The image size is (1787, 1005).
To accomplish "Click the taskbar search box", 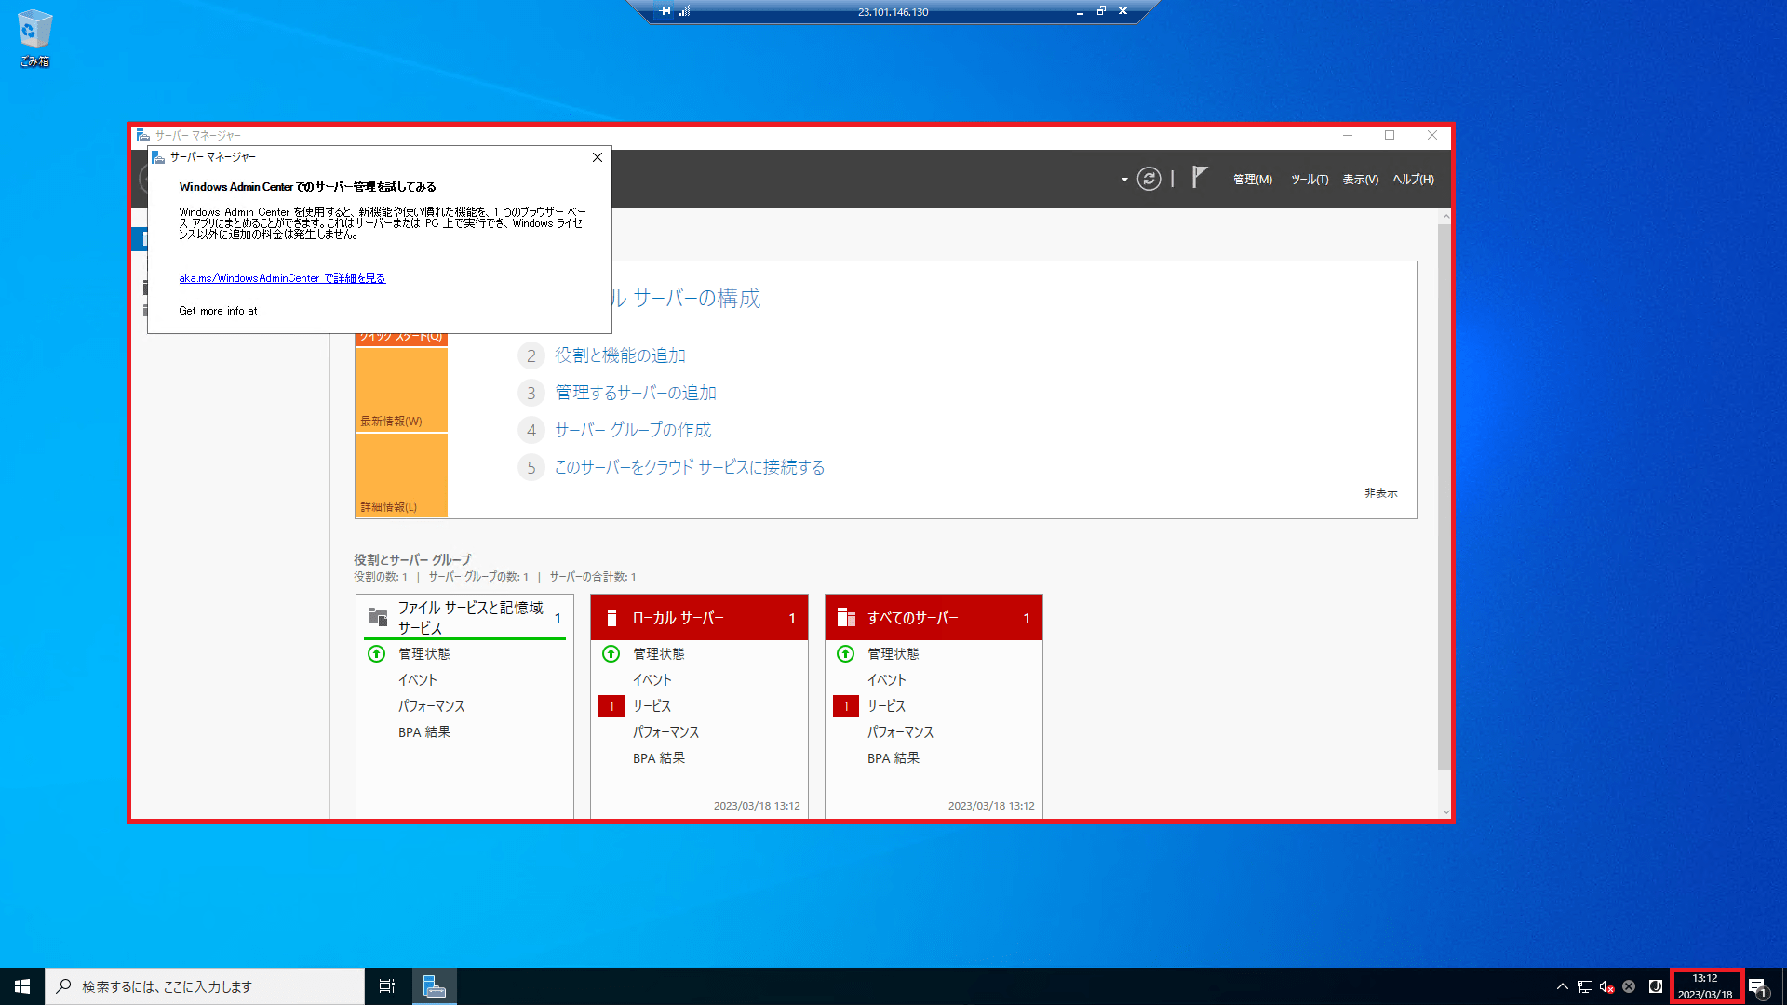I will coord(205,986).
